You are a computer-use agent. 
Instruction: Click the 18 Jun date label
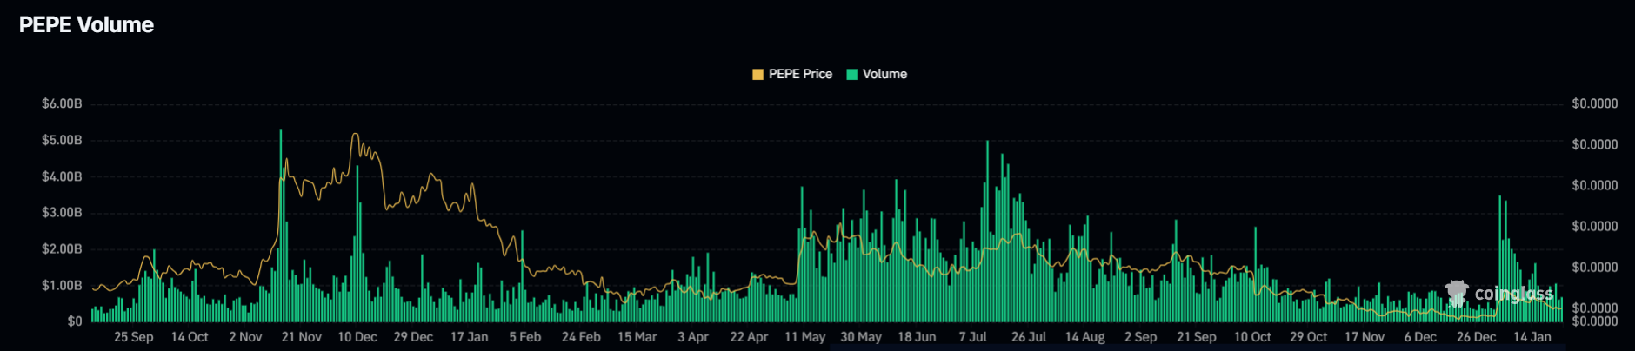point(917,337)
